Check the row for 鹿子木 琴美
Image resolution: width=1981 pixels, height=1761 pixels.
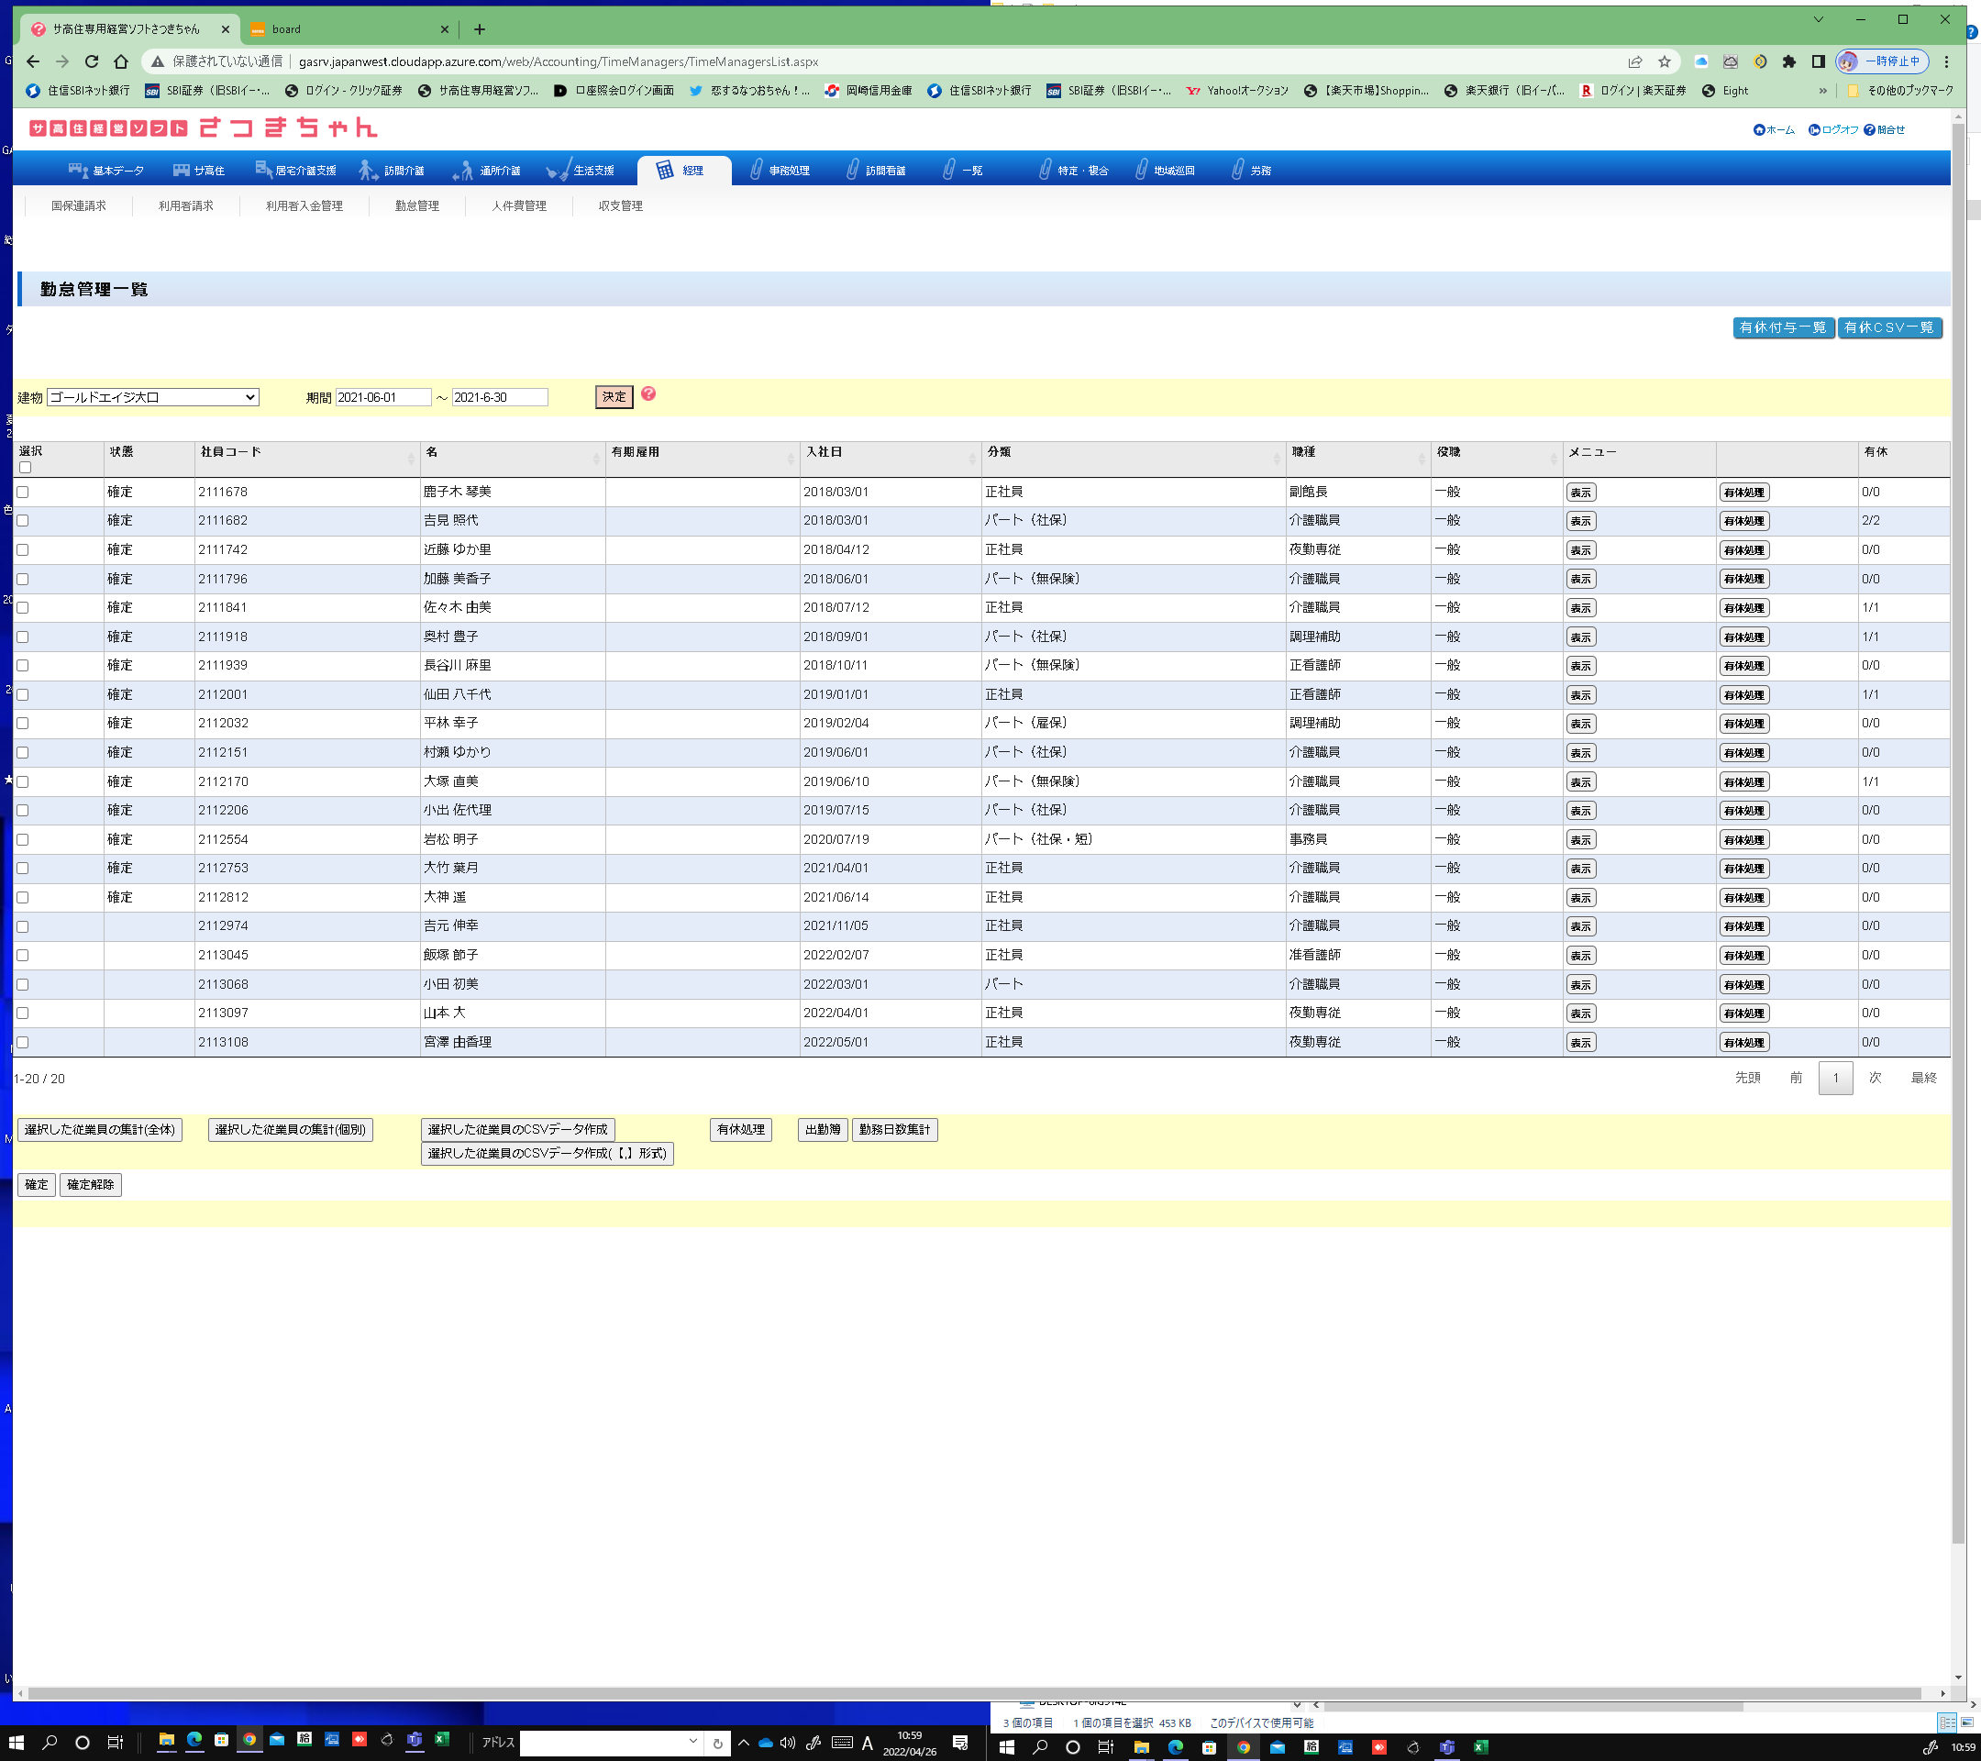click(22, 493)
